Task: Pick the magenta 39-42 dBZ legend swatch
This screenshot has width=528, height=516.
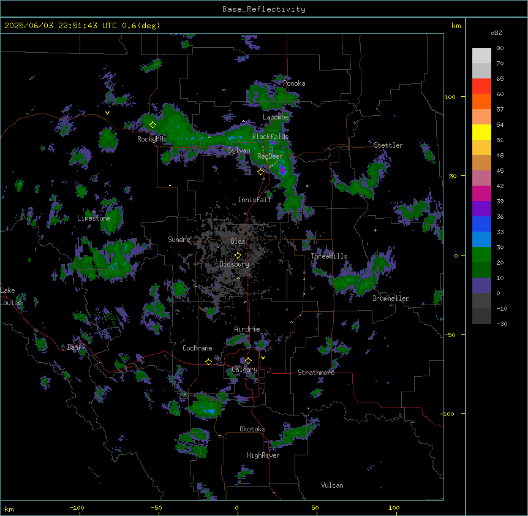Action: click(481, 193)
